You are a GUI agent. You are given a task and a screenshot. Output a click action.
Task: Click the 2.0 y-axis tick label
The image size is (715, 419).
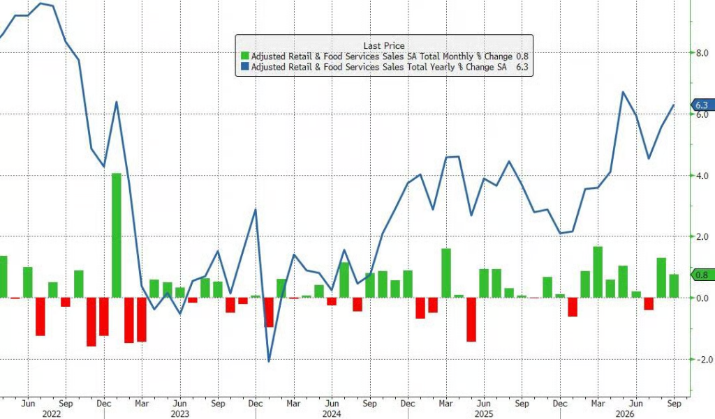(702, 237)
